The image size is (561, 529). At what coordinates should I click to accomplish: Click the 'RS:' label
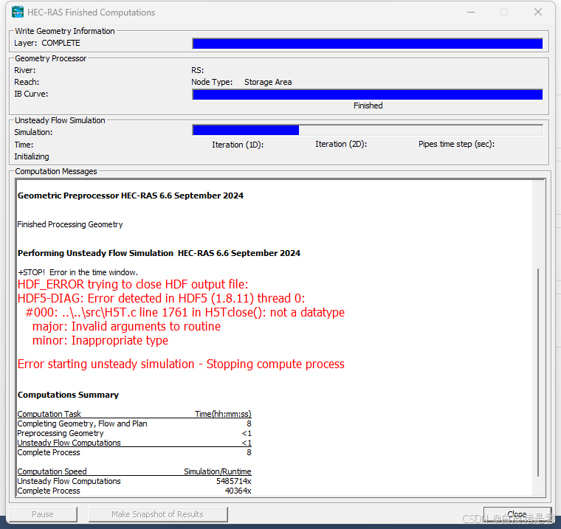(x=198, y=70)
